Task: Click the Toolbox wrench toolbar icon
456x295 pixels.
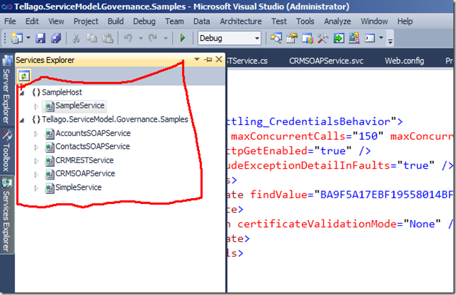Action: point(323,38)
